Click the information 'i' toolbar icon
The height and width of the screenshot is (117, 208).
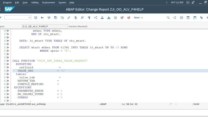(116, 18)
